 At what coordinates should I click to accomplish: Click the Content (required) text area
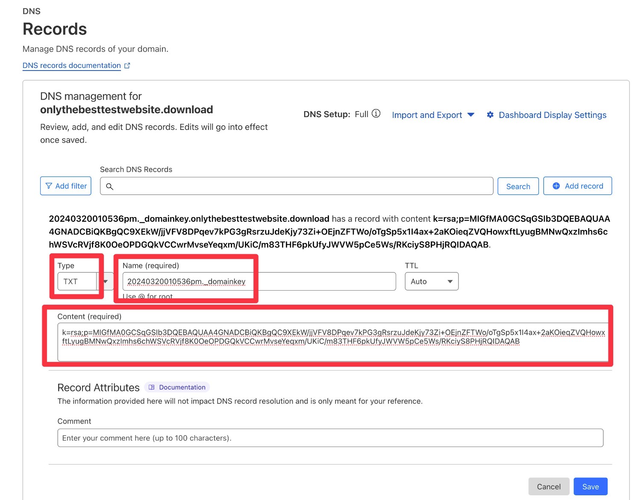(x=333, y=342)
